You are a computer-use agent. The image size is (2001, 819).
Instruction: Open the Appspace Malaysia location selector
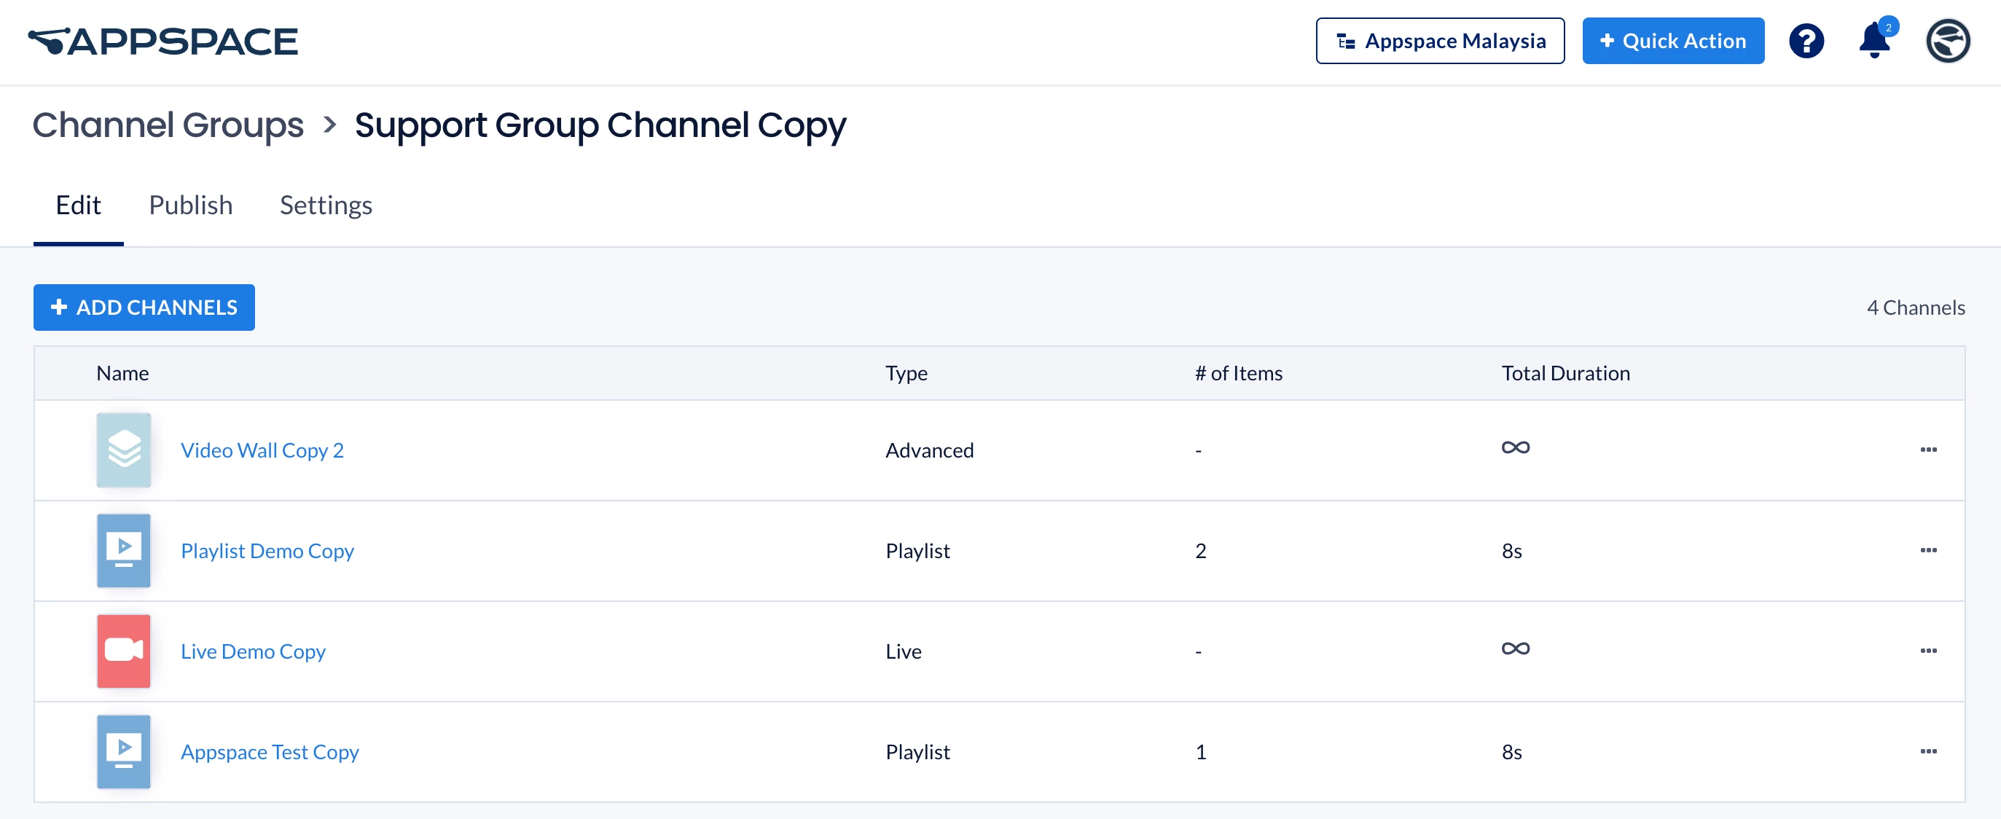click(1439, 42)
